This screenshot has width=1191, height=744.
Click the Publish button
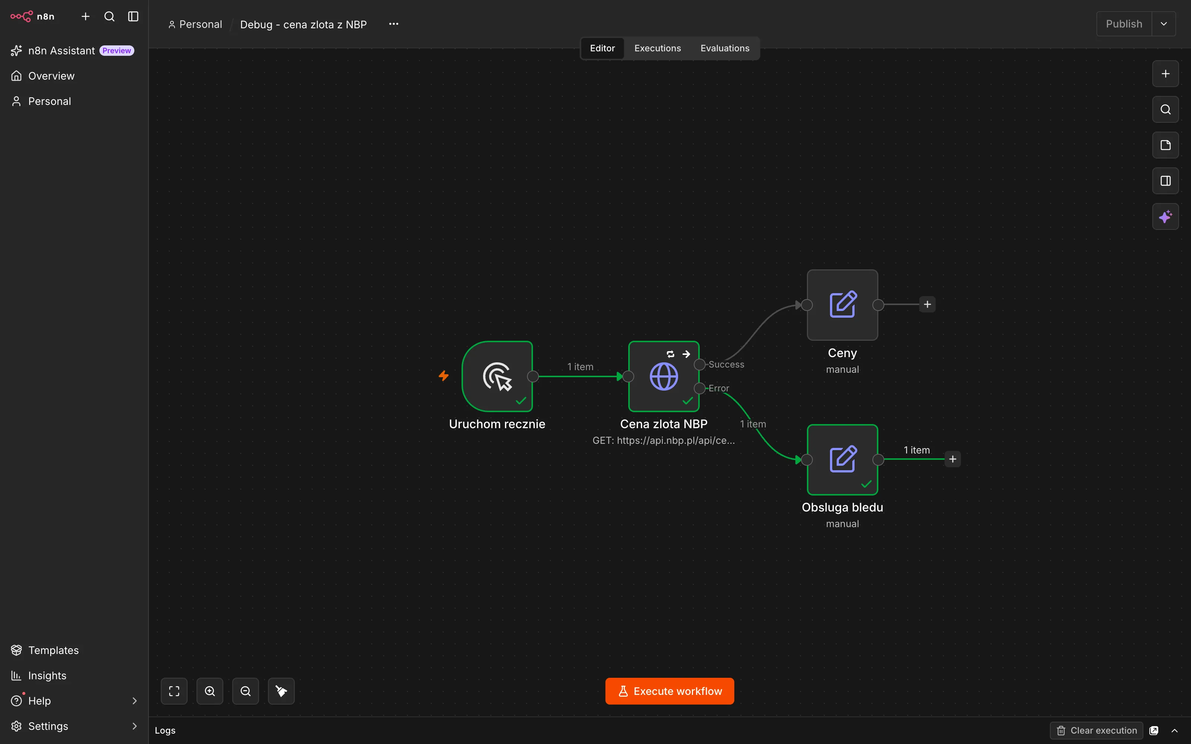(x=1124, y=23)
